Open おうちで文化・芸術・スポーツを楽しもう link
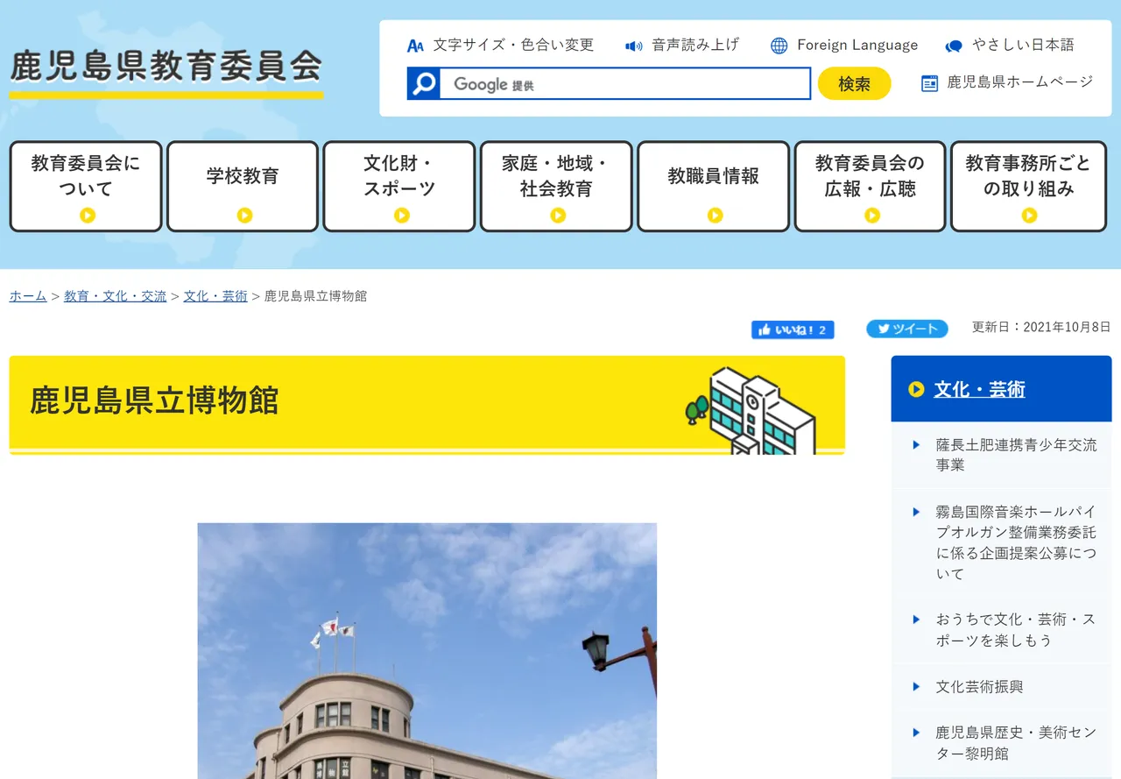1121x779 pixels. (1016, 630)
